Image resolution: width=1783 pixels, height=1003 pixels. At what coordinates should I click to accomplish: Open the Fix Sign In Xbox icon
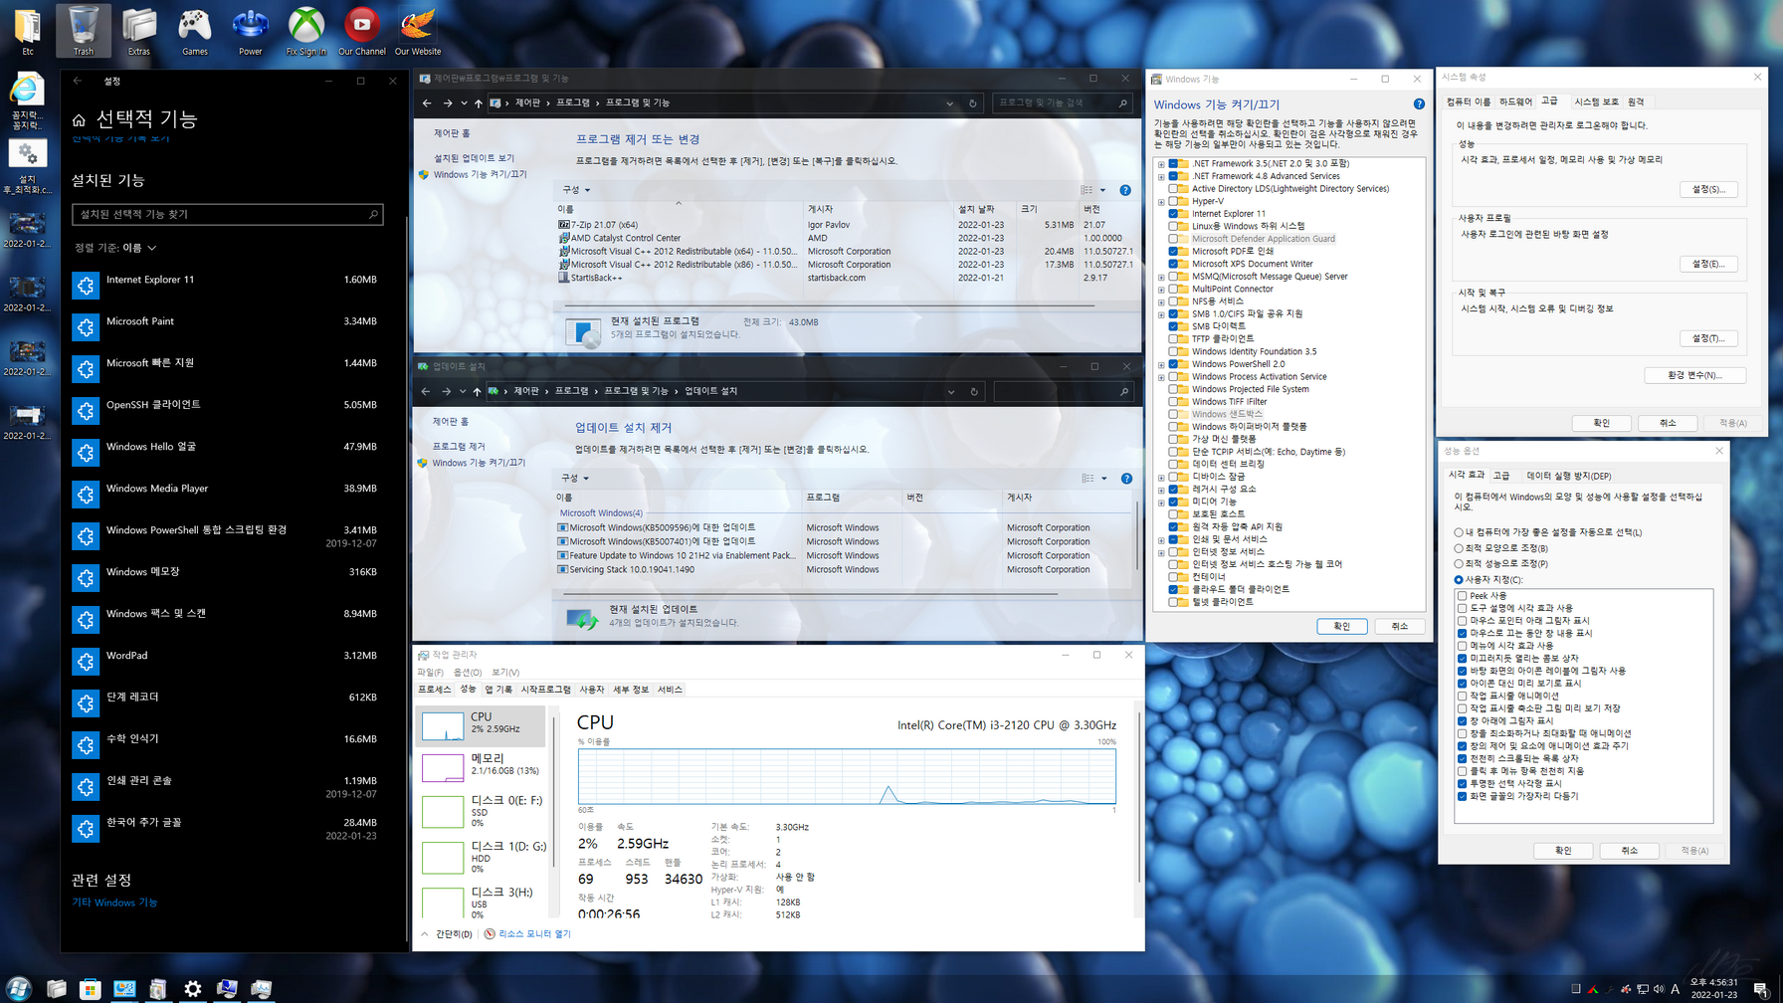click(306, 30)
